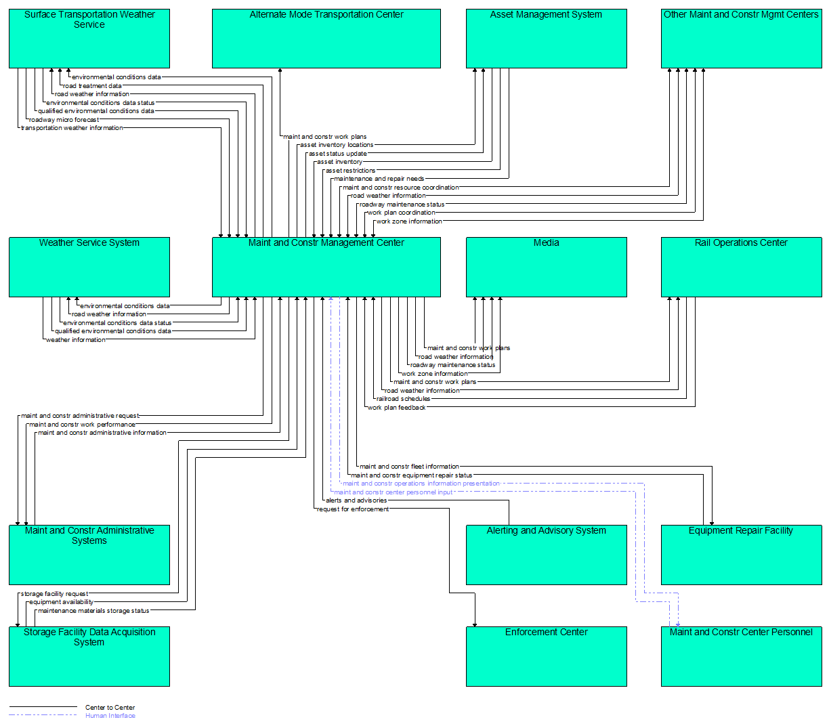Select the 'work zone information' label near top
Screen dimensions: 829x728
[x=409, y=221]
